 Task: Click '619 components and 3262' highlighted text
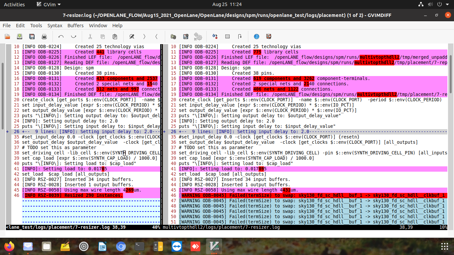coord(284,78)
